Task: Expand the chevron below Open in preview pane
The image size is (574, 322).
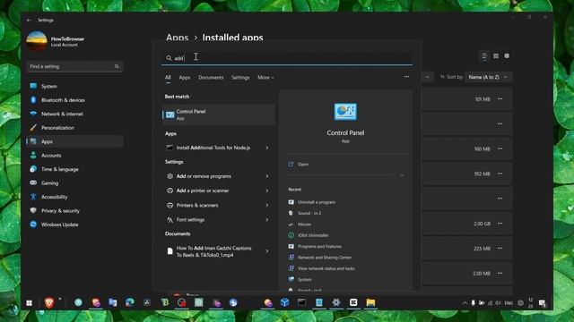Action: (x=402, y=175)
